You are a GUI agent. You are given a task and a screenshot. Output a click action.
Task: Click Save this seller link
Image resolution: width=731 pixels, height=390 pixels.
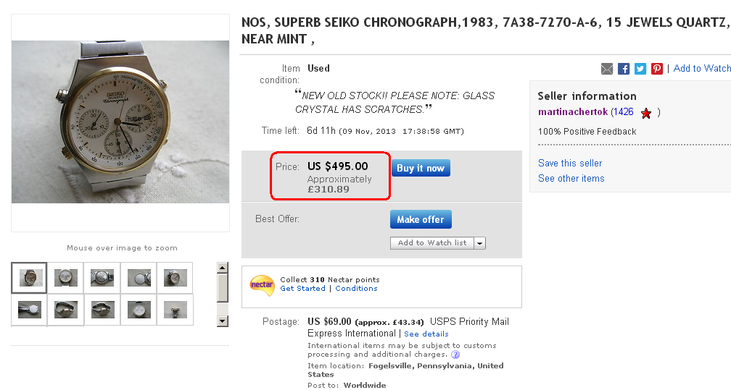[570, 163]
